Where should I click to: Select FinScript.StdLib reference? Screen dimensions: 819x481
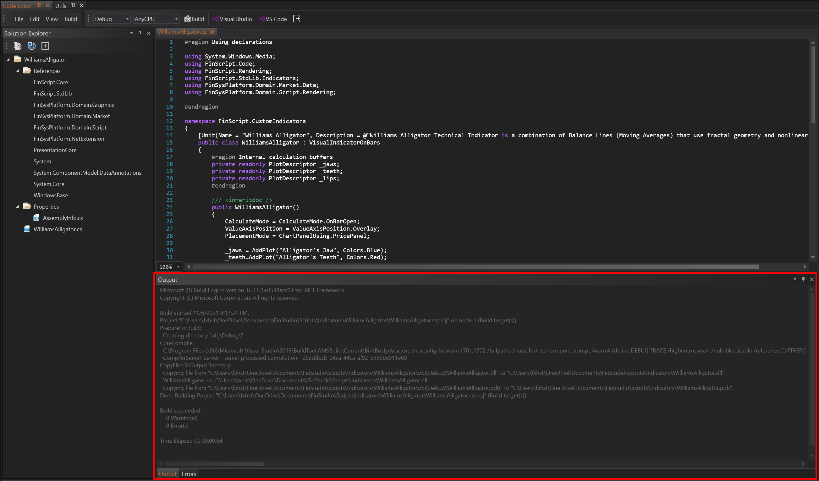tap(52, 93)
